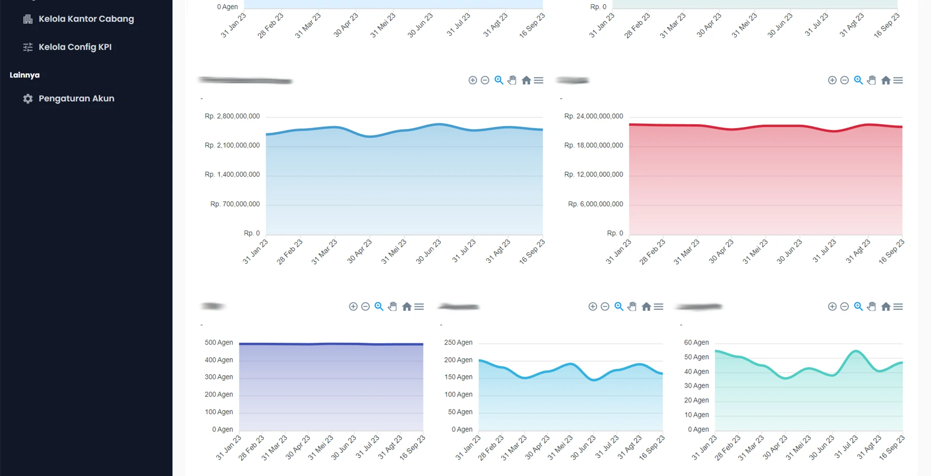Screen dimensions: 931x476
Task: Expand the export menu on the 250 Agen chart
Action: tap(658, 307)
